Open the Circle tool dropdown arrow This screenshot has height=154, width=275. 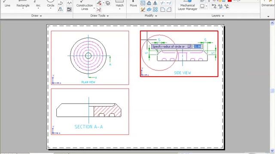click(x=51, y=8)
